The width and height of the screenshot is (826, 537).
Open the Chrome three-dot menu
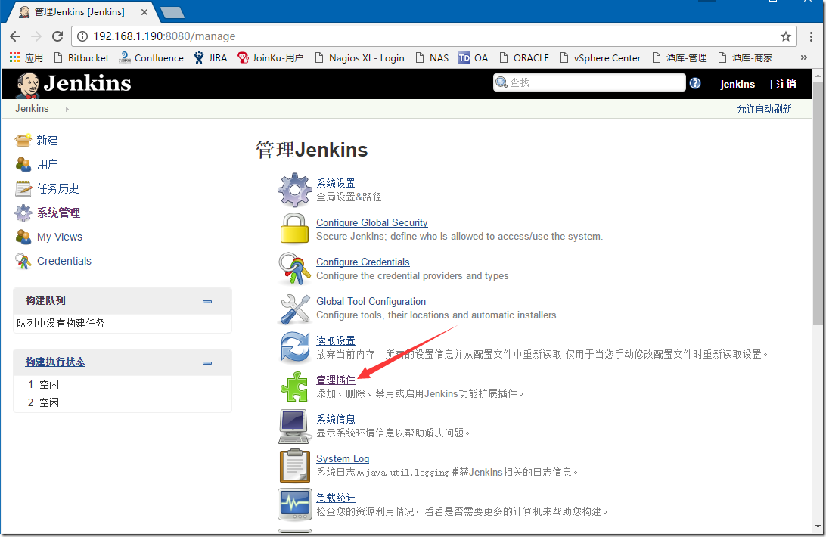(811, 36)
